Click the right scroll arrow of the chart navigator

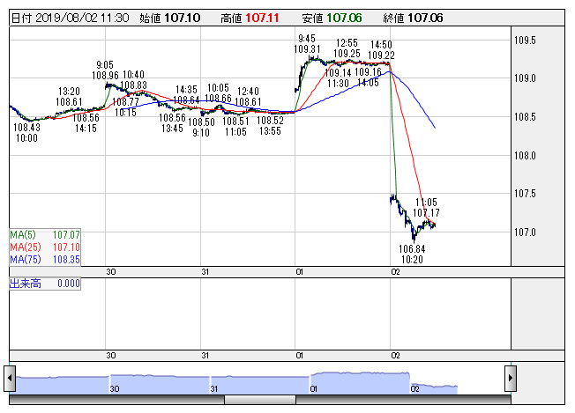tap(511, 378)
